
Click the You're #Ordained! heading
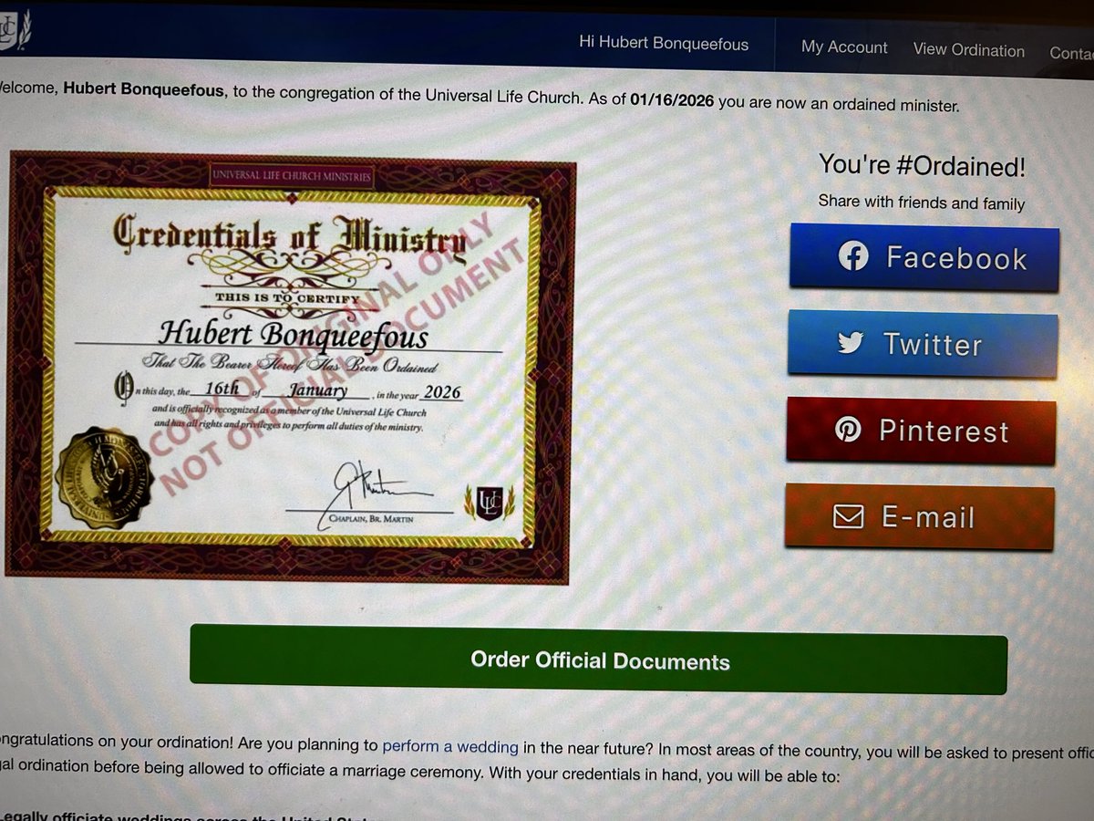tap(922, 165)
